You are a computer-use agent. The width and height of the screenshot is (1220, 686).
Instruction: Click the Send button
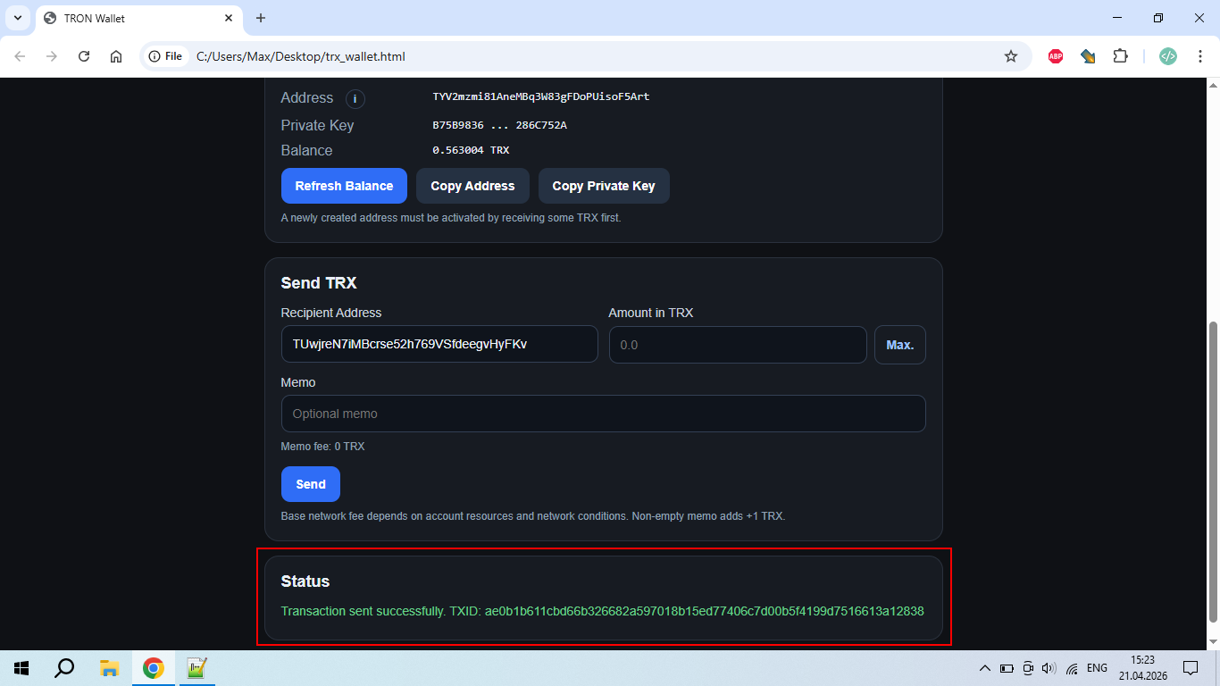pyautogui.click(x=311, y=484)
